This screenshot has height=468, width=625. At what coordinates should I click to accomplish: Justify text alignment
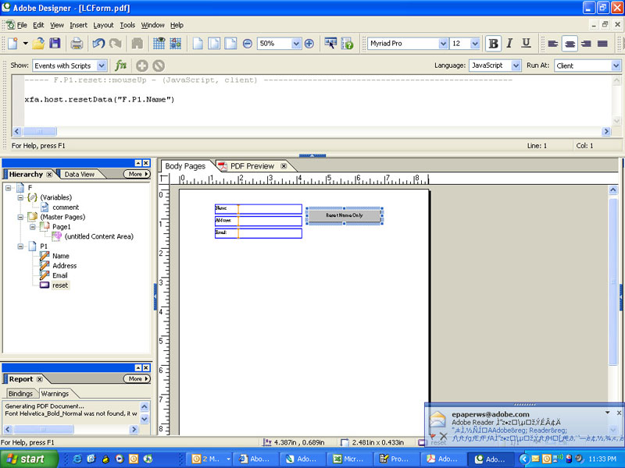click(x=602, y=44)
